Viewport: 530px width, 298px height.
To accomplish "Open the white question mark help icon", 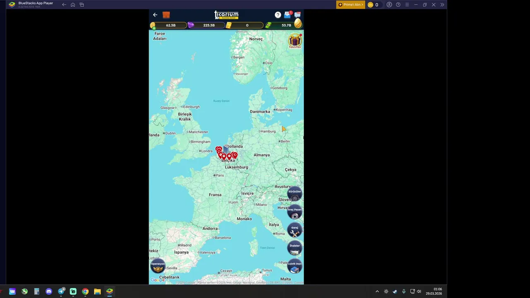I will pyautogui.click(x=278, y=15).
